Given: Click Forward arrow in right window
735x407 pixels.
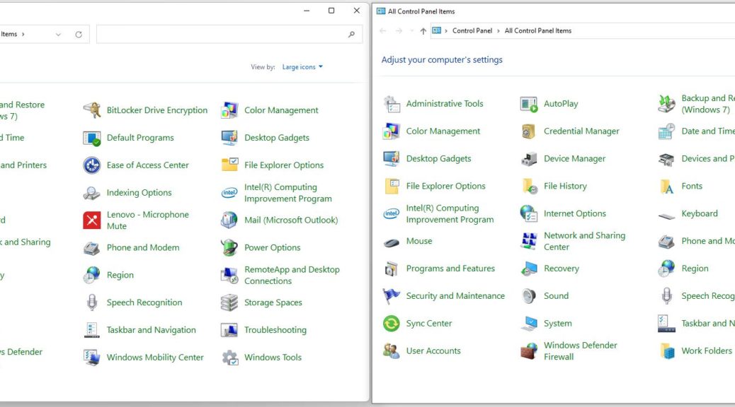Looking at the screenshot, I should tap(399, 31).
